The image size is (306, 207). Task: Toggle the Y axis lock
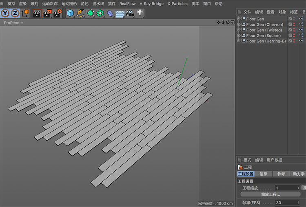tap(5, 13)
